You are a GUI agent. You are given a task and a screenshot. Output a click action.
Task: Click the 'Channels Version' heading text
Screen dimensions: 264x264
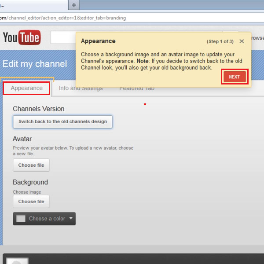point(39,109)
